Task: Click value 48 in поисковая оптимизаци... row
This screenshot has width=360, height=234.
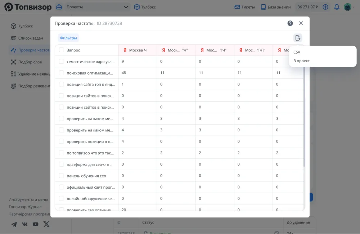Action: (124, 73)
